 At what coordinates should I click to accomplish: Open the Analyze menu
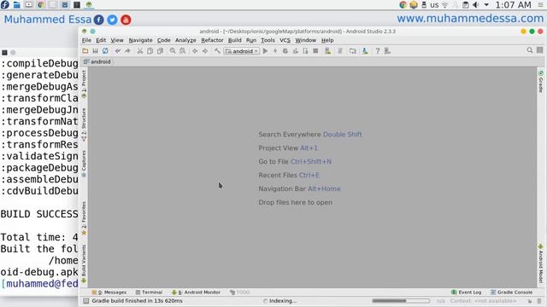(x=185, y=40)
